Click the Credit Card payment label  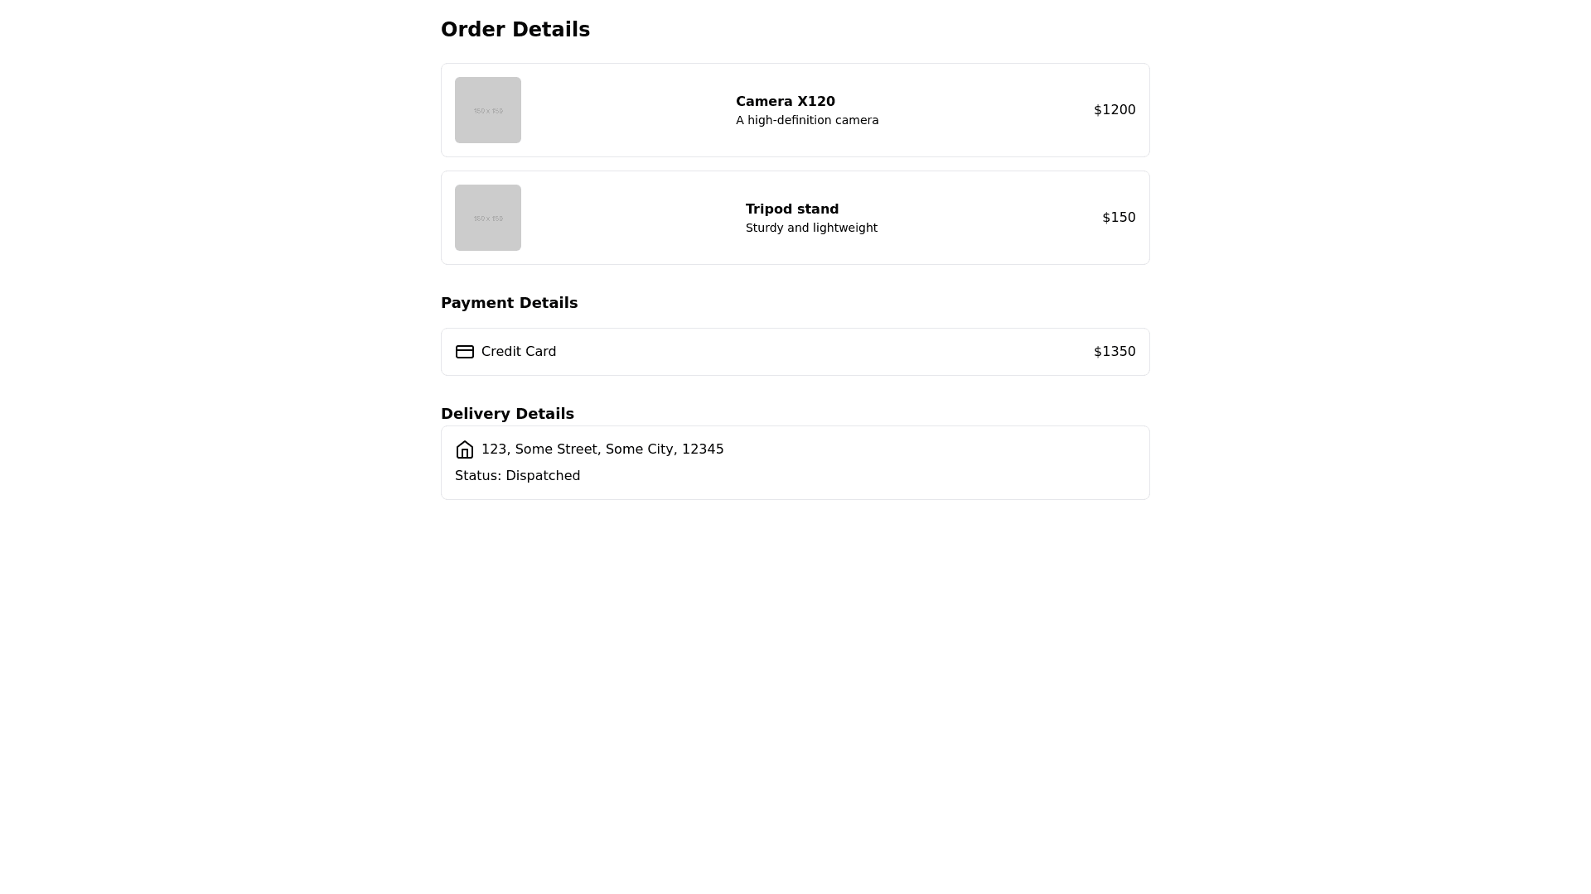pyautogui.click(x=518, y=352)
